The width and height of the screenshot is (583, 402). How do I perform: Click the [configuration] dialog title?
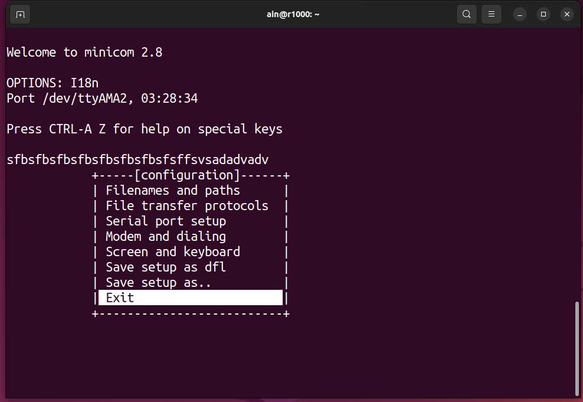coord(187,175)
